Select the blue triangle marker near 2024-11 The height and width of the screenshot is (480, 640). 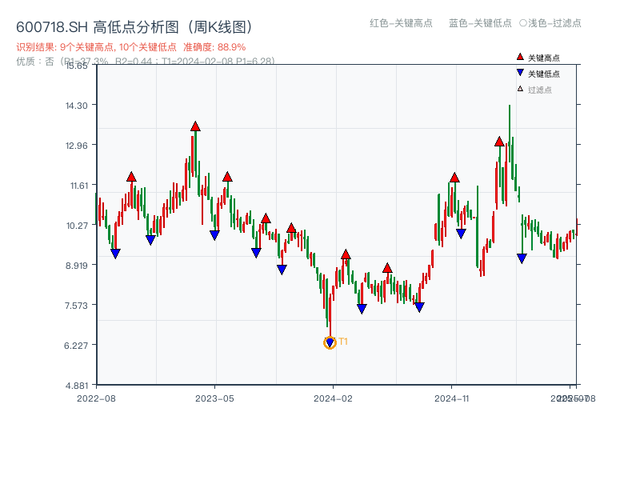[460, 232]
